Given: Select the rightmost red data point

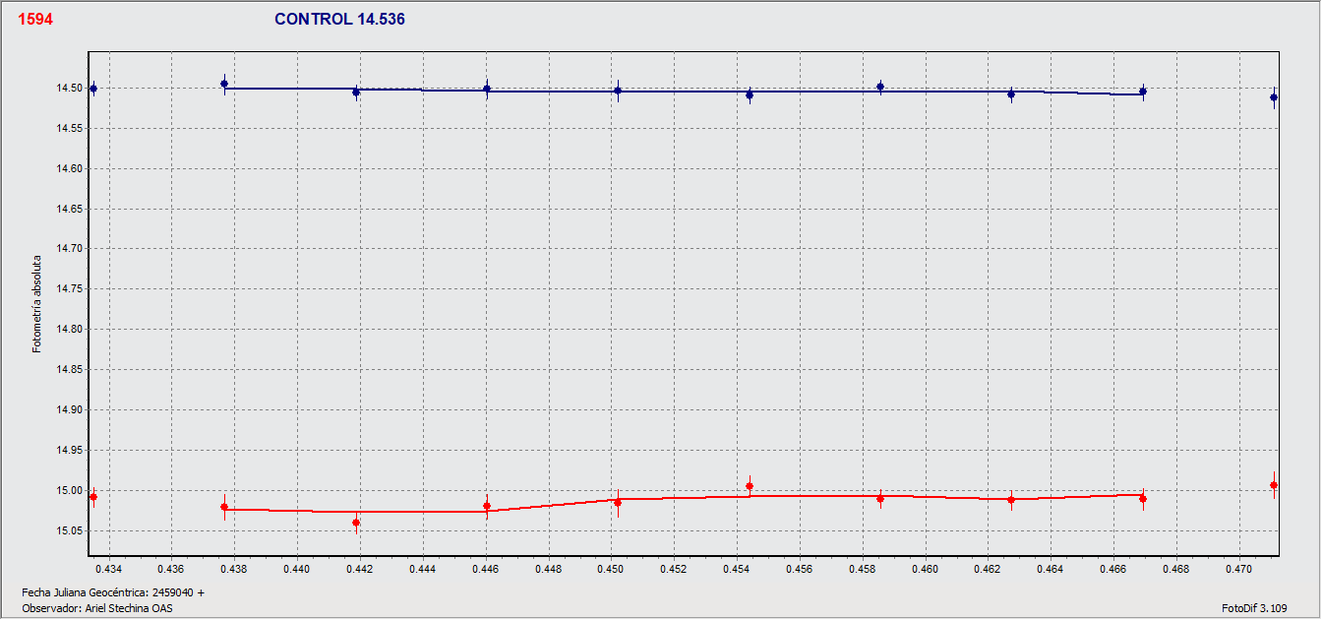Looking at the screenshot, I should tap(1274, 485).
